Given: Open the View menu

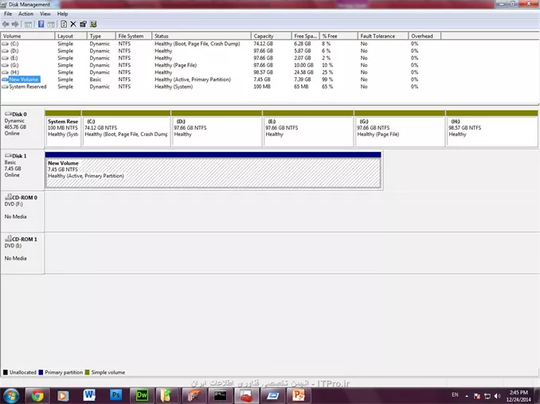Looking at the screenshot, I should [x=45, y=14].
